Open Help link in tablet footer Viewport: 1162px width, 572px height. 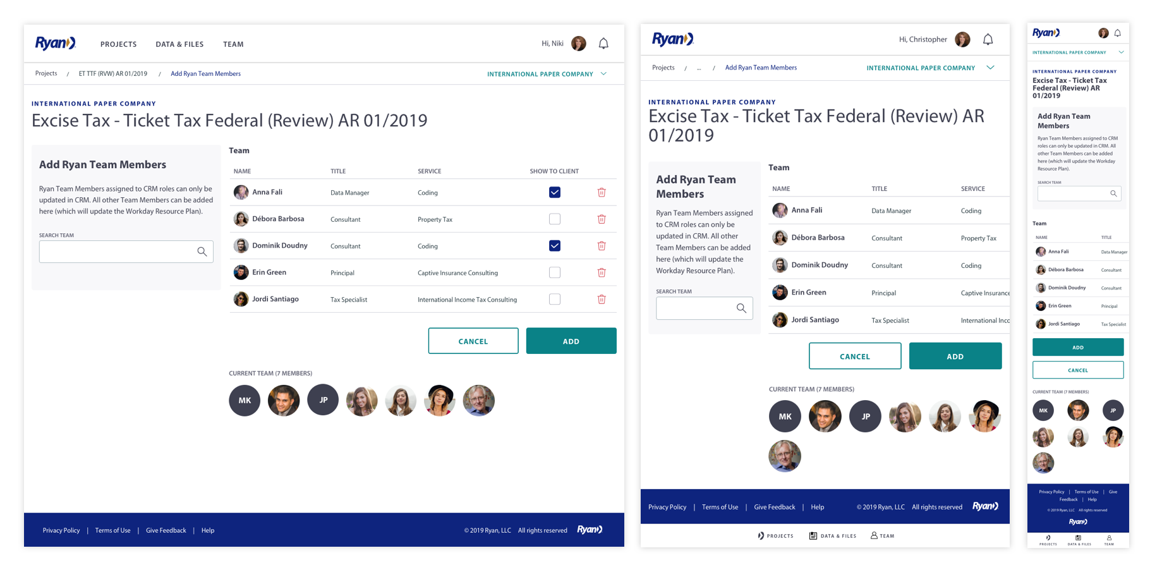pyautogui.click(x=818, y=507)
